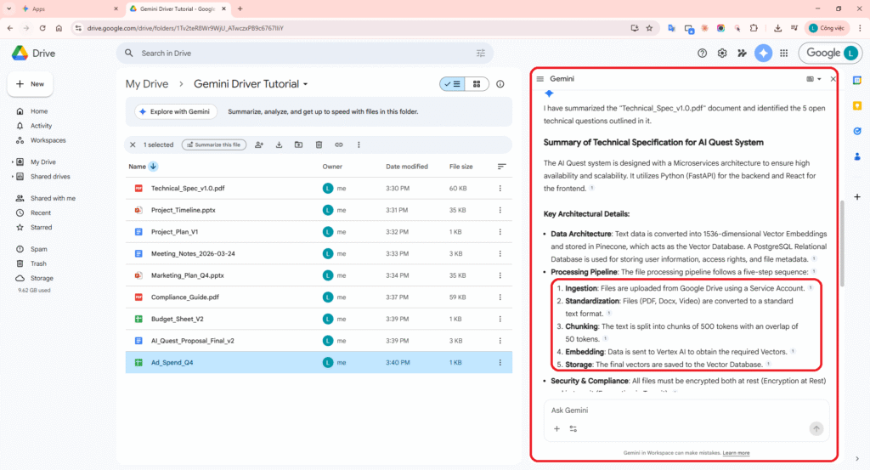Clear the selection with the X beside '1 selected'
Screen dimensions: 870x470
133,144
